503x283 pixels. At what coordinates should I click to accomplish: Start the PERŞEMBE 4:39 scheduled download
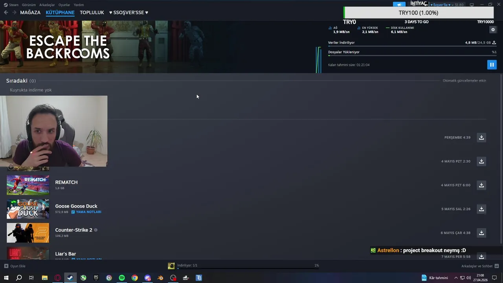tap(481, 137)
